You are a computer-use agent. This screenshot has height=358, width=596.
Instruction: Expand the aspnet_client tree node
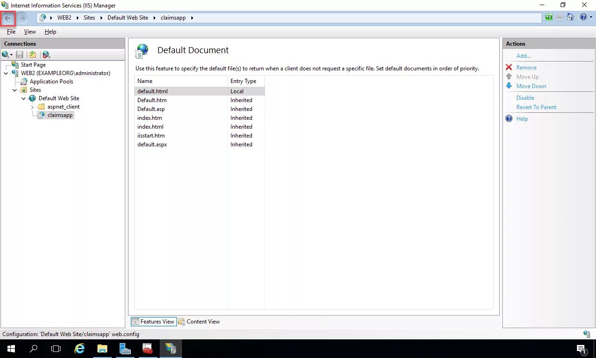[x=32, y=107]
